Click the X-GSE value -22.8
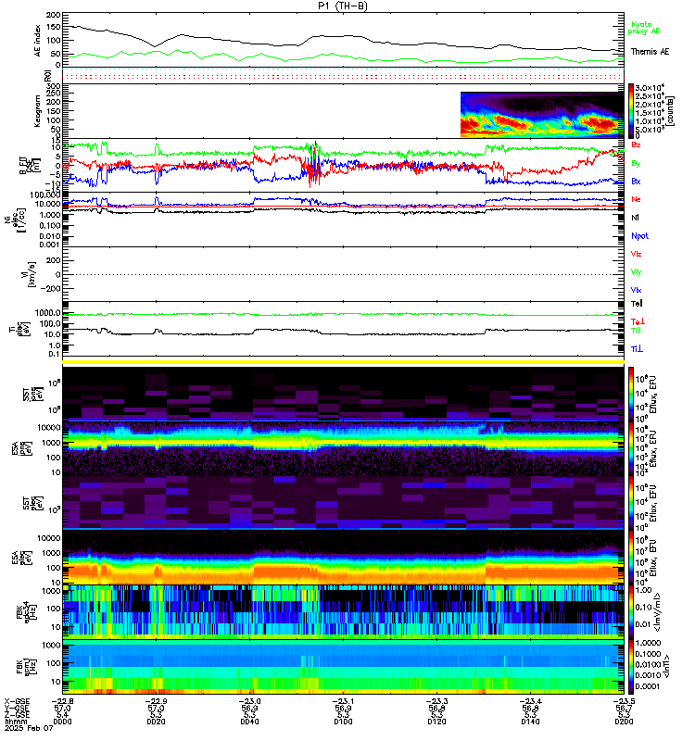This screenshot has width=695, height=741. click(x=62, y=701)
